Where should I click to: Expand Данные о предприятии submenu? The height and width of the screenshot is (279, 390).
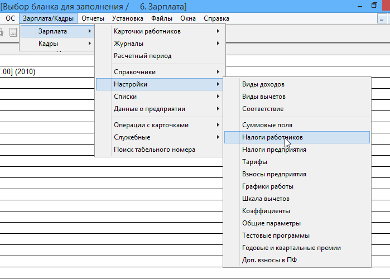point(160,109)
